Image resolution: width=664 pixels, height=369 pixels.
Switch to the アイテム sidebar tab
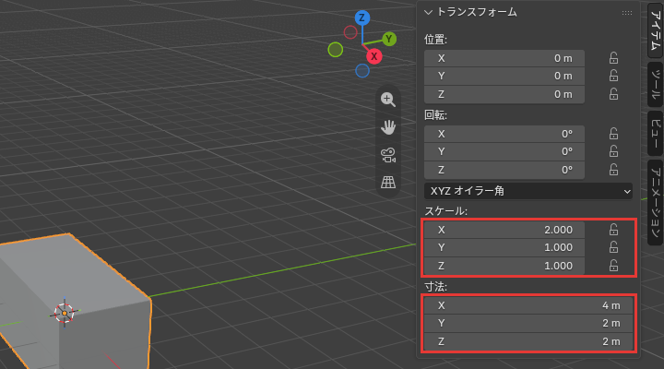click(655, 30)
